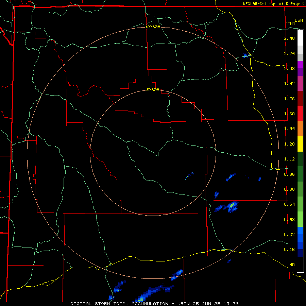306x306 pixels.
Task: Click the NEXLAB-College of DuPage credit text
Action: 271,4
